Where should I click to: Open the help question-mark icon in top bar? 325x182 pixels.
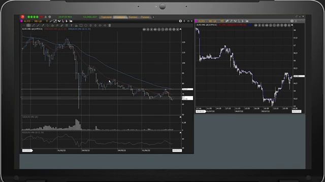point(50,17)
